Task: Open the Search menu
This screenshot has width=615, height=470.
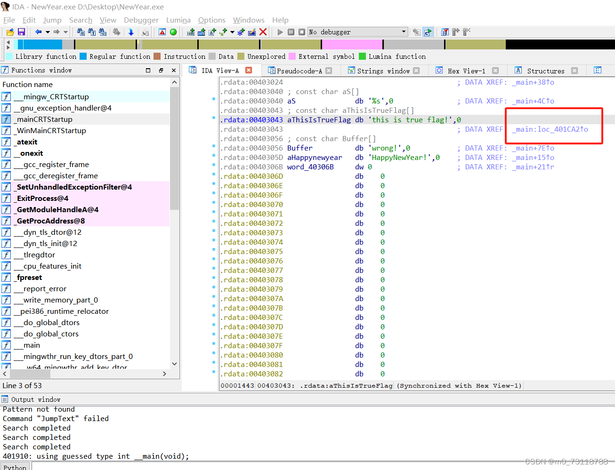Action: 81,20
